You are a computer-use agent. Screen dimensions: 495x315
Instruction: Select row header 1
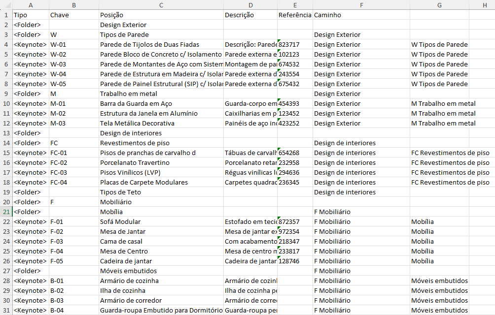[5, 15]
